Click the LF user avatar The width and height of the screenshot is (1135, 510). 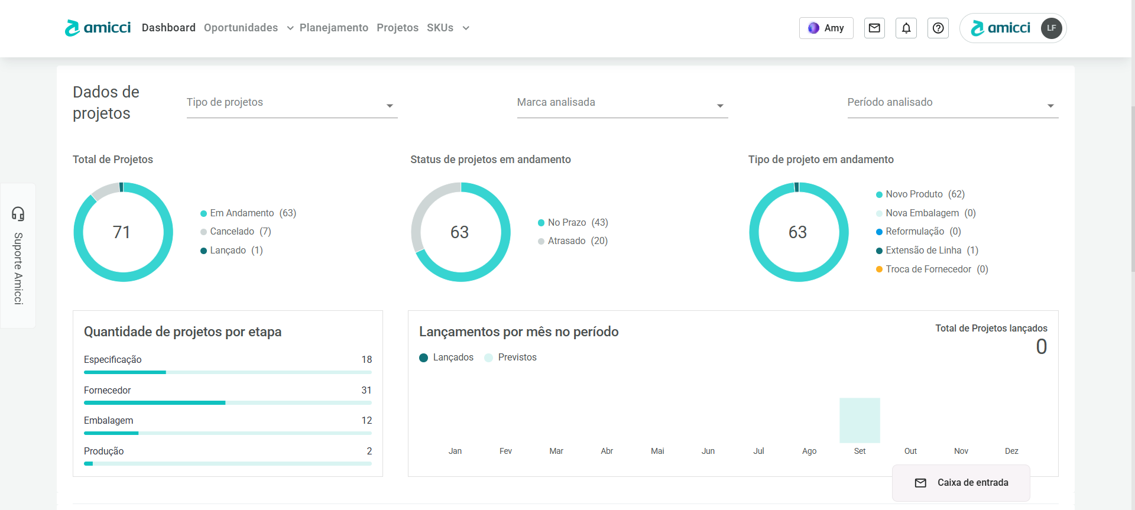tap(1051, 28)
